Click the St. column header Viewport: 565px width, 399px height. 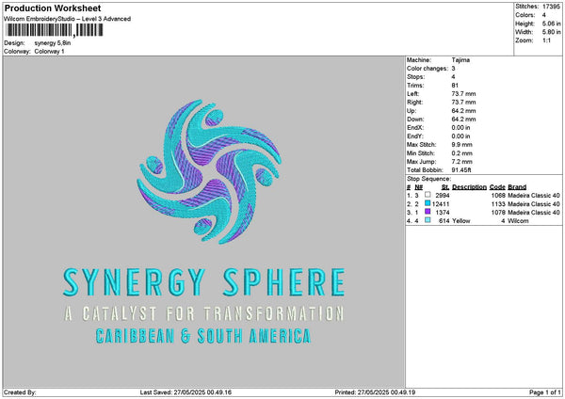[445, 186]
